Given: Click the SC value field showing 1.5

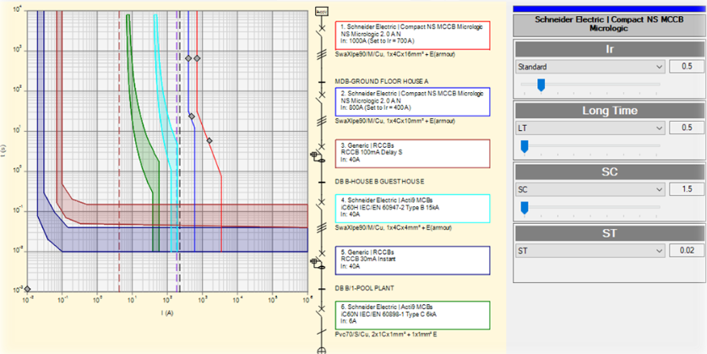Looking at the screenshot, I should [x=686, y=189].
